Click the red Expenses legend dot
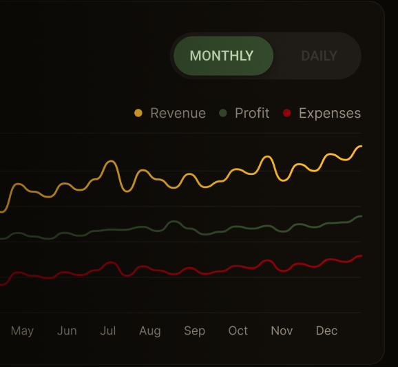 click(287, 113)
